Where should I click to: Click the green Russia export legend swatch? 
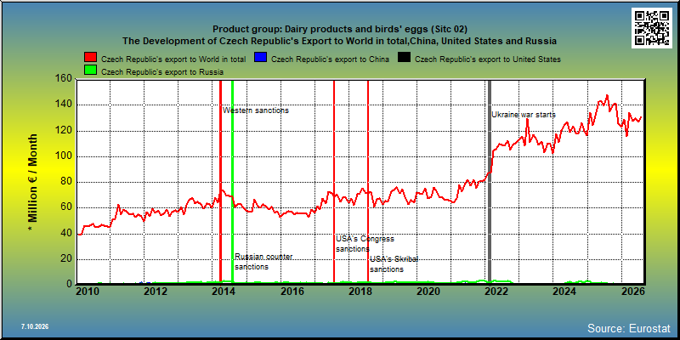pos(91,71)
